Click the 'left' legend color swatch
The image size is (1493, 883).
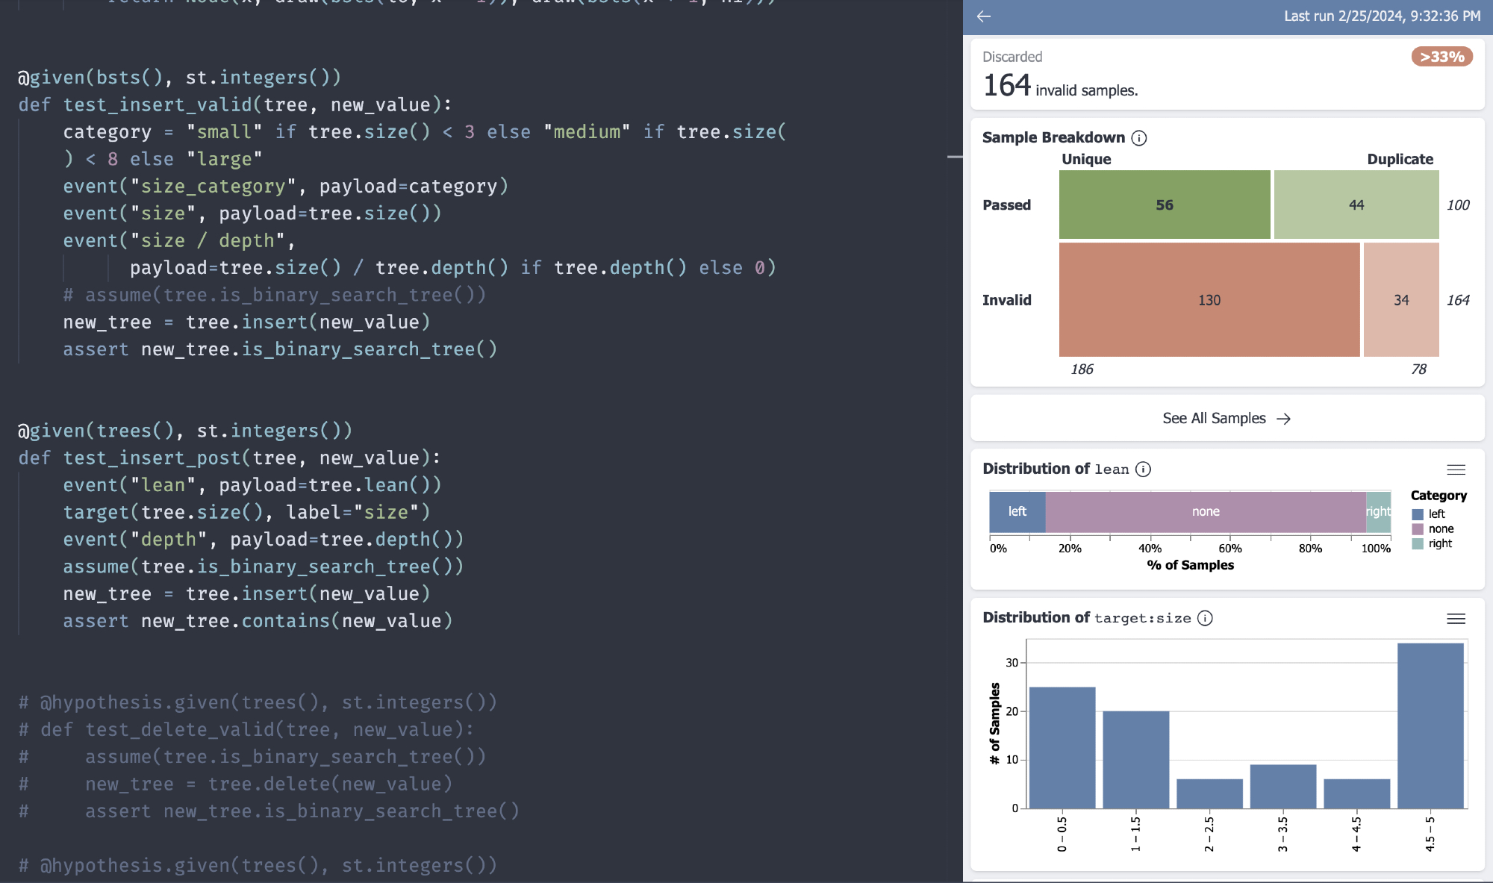coord(1418,514)
